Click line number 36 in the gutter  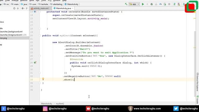[x=31, y=90]
